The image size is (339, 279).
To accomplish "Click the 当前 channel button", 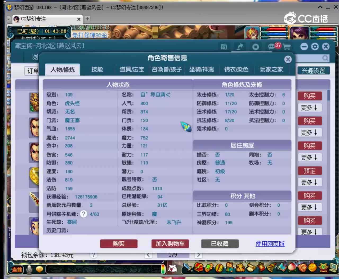I will (17, 270).
